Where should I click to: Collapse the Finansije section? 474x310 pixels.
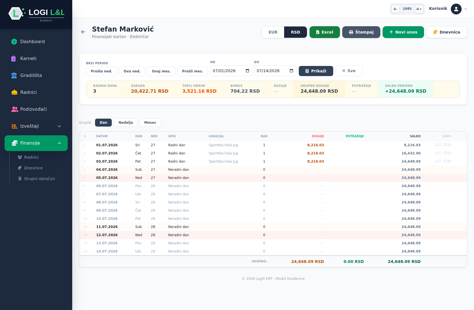coord(59,143)
